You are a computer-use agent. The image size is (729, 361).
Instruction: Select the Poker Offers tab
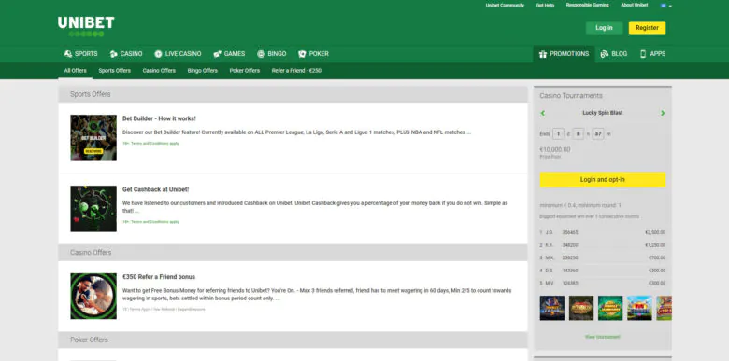pos(245,71)
